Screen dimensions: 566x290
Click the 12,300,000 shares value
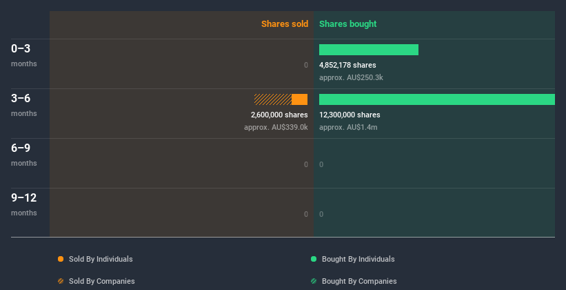pyautogui.click(x=350, y=115)
